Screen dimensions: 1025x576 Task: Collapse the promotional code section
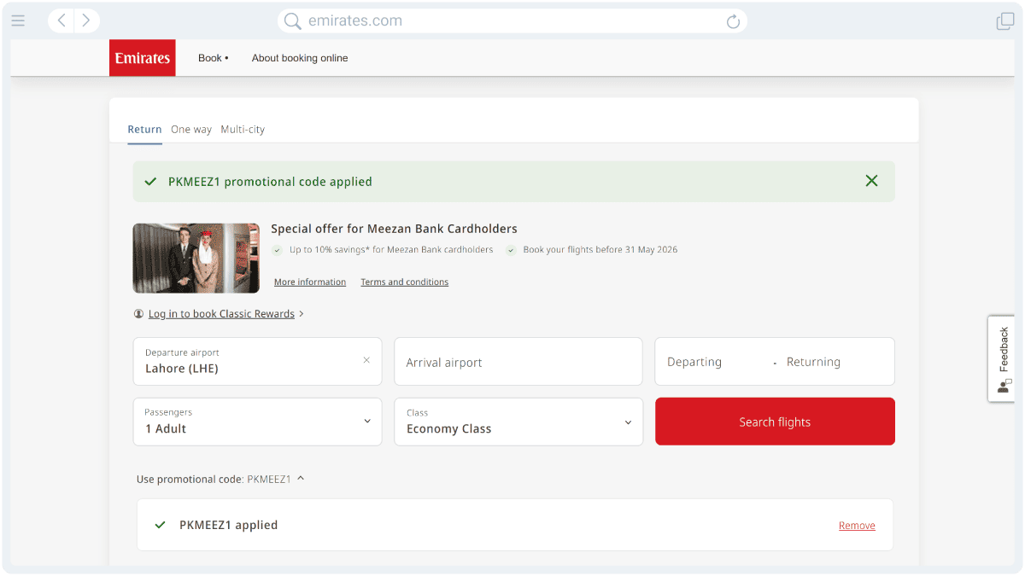click(x=299, y=479)
